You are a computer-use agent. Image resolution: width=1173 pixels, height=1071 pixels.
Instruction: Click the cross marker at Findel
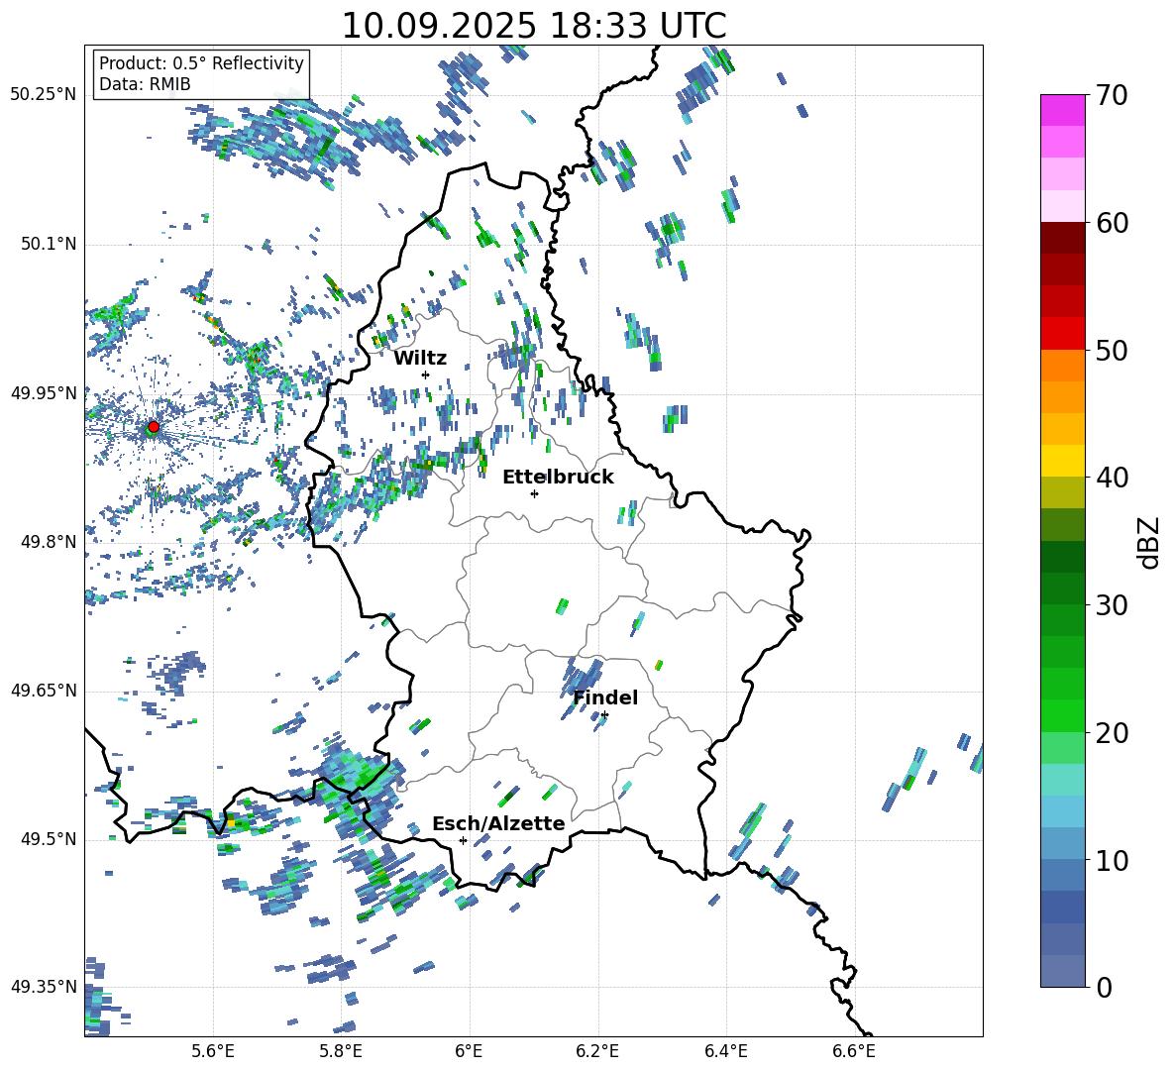point(604,715)
